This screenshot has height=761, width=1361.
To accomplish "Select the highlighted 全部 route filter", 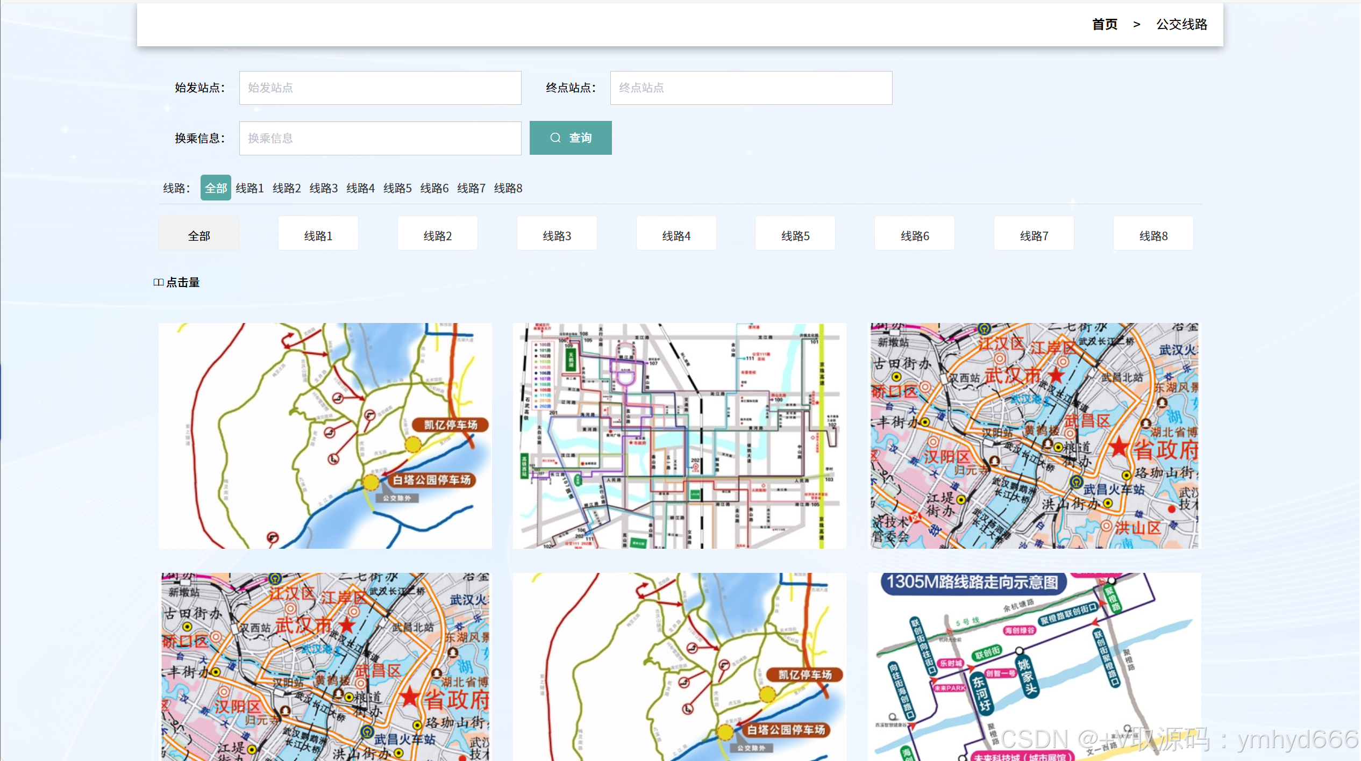I will tap(216, 188).
